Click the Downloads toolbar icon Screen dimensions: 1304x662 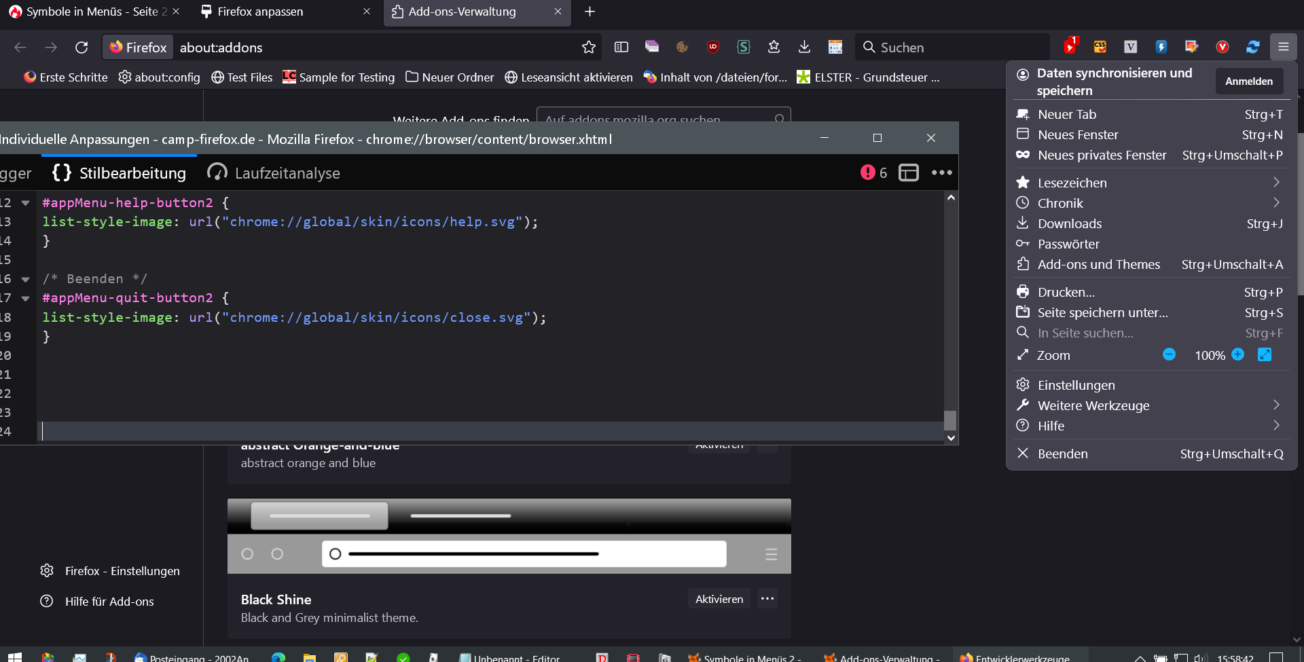point(804,47)
